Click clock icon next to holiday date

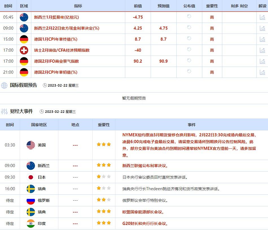pyautogui.click(x=45, y=86)
